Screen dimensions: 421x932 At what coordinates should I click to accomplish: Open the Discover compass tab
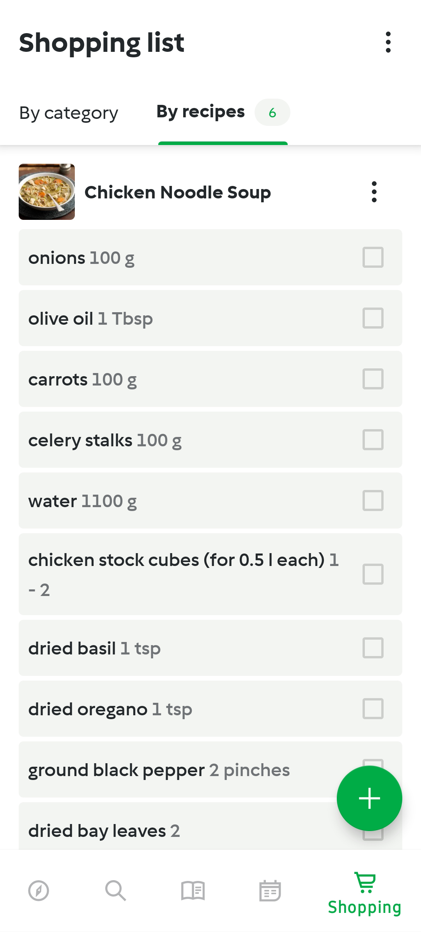coord(39,891)
